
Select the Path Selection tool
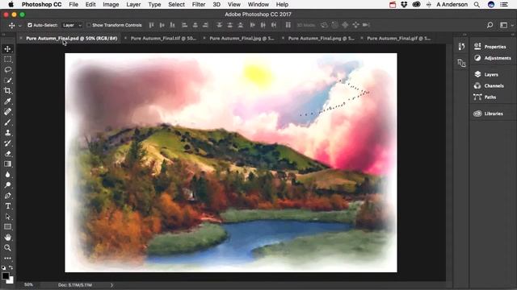coord(7,217)
